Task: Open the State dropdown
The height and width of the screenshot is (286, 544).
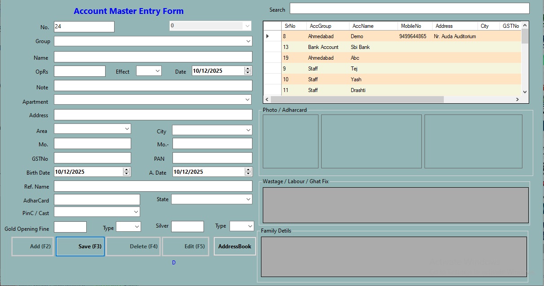Action: coord(248,199)
